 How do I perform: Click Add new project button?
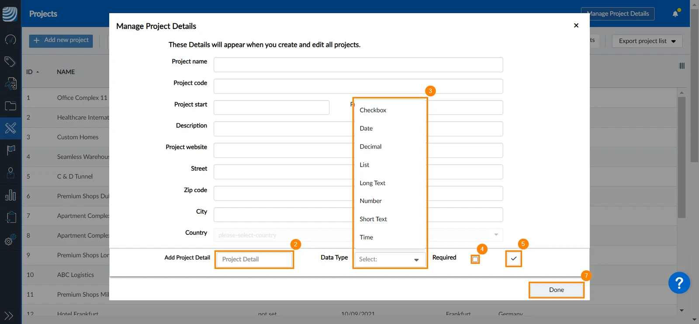coord(61,41)
